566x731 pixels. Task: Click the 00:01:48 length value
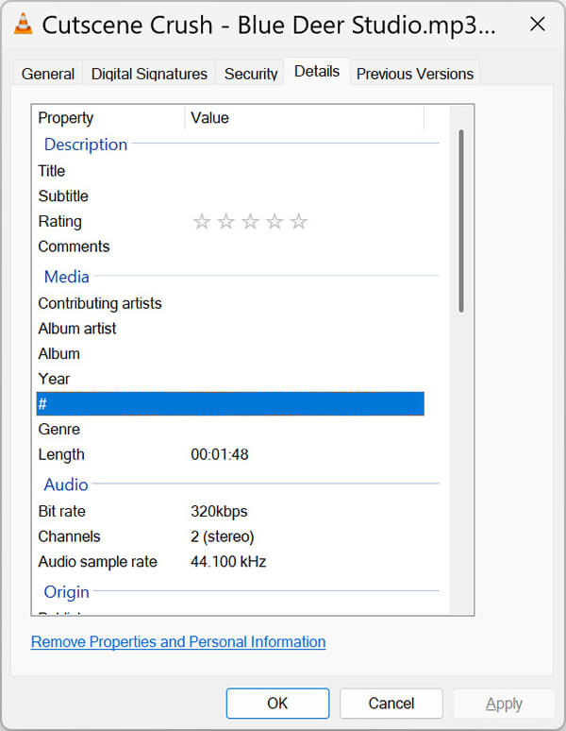[220, 454]
